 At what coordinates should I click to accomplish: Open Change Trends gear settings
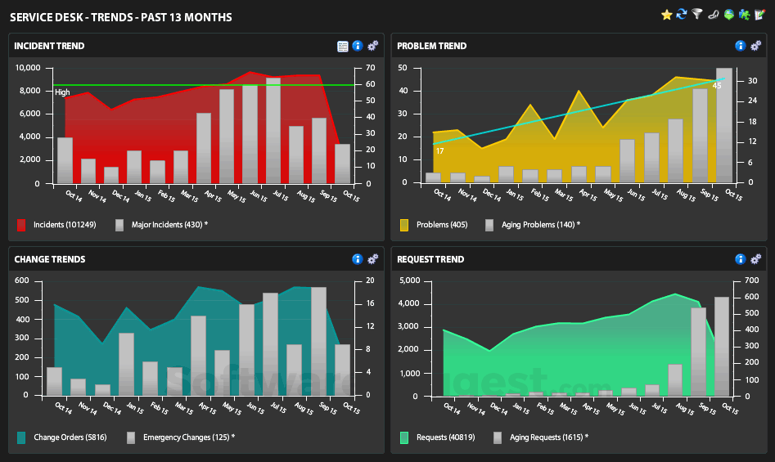(372, 259)
